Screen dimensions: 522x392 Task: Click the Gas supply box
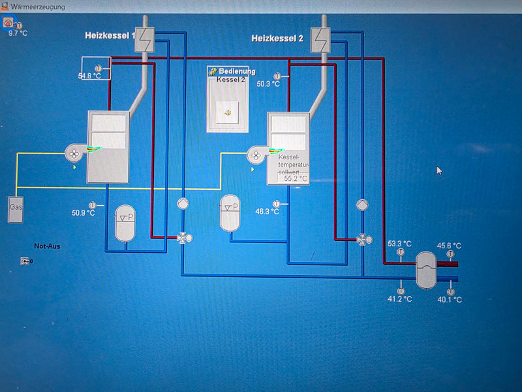coord(16,209)
